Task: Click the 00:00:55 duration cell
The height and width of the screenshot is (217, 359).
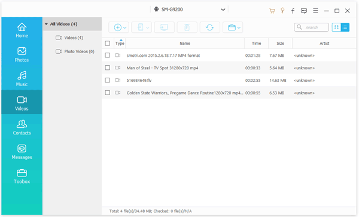Action: click(252, 93)
